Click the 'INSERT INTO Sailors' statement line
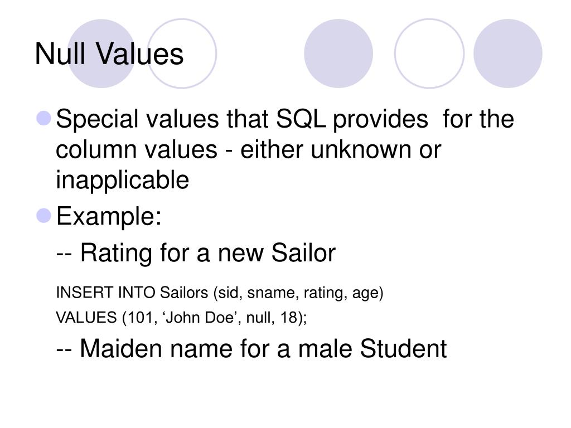 pyautogui.click(x=220, y=293)
